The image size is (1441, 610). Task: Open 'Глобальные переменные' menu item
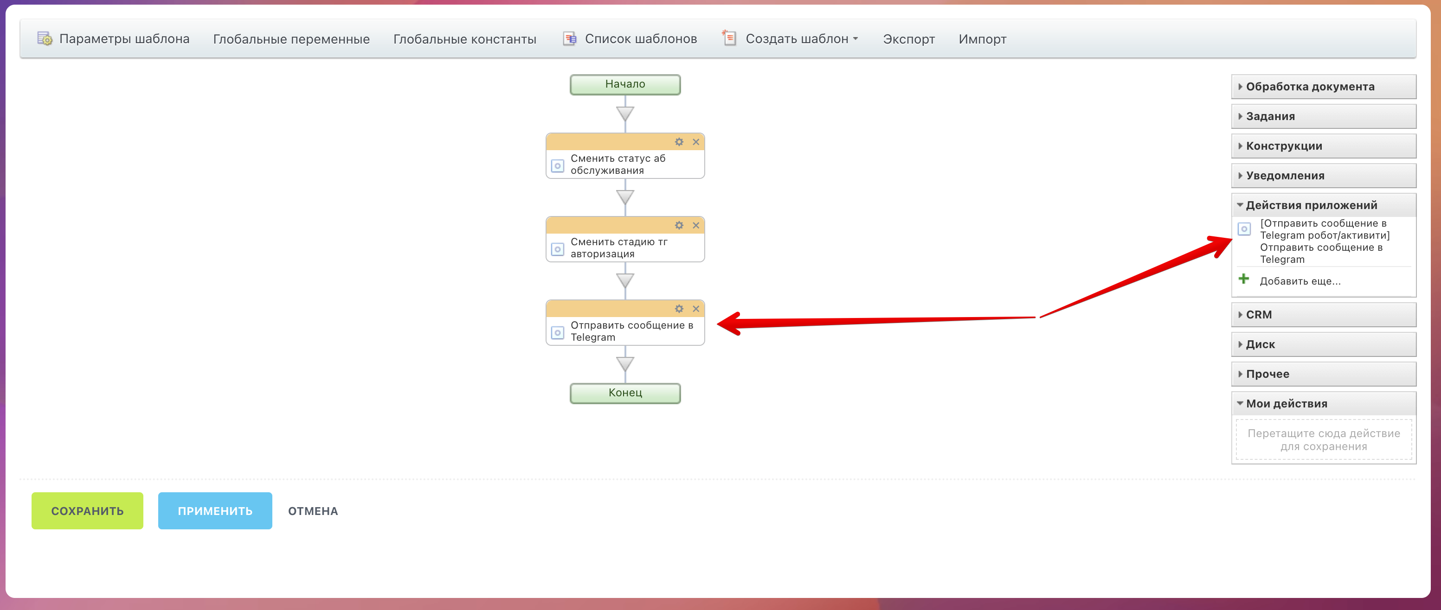pyautogui.click(x=291, y=39)
